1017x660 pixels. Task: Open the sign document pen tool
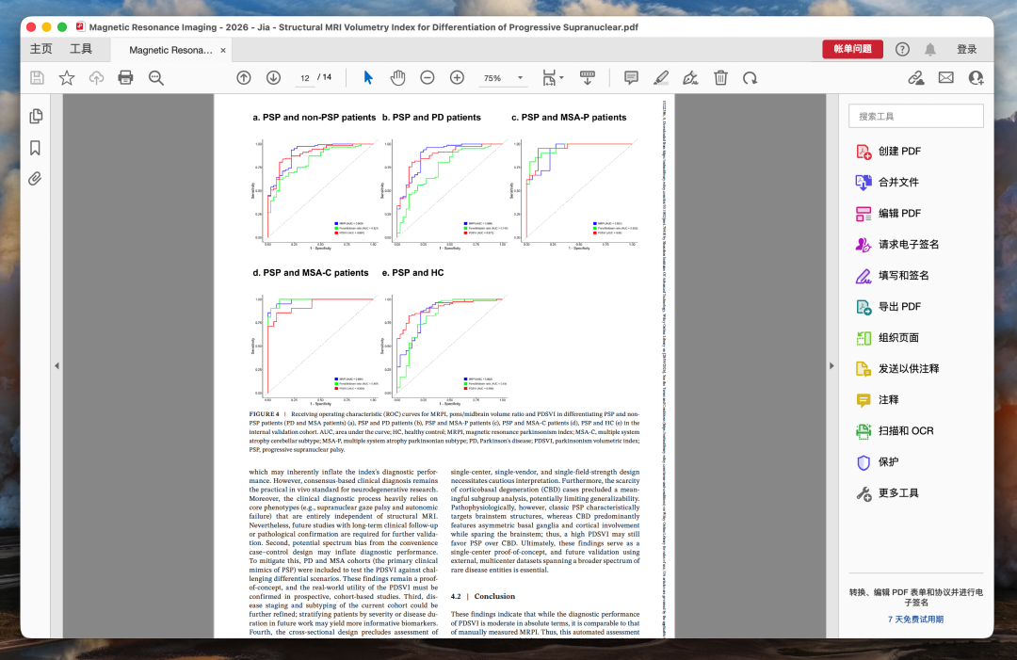tap(691, 78)
